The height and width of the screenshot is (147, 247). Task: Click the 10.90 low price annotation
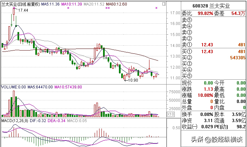tap(133, 80)
